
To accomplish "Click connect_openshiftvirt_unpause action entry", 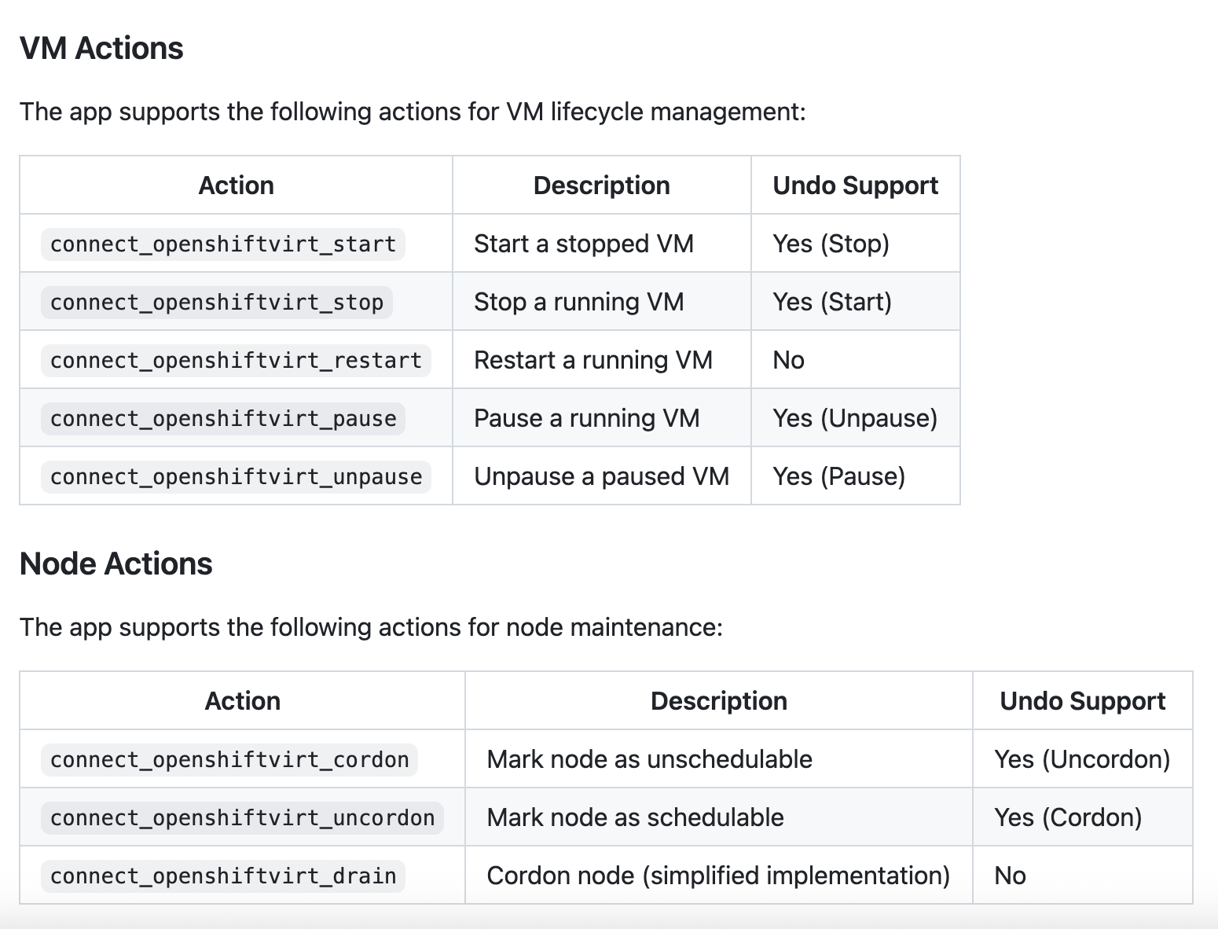I will [x=236, y=476].
